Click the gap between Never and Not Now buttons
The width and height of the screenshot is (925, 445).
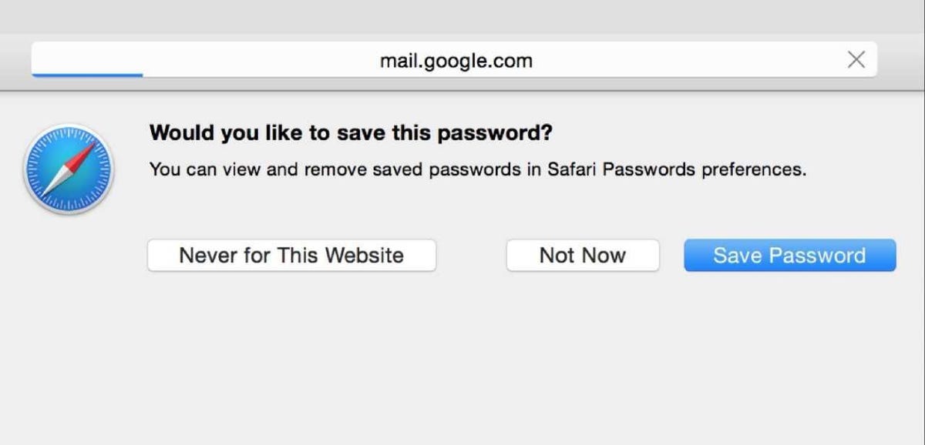(x=471, y=256)
